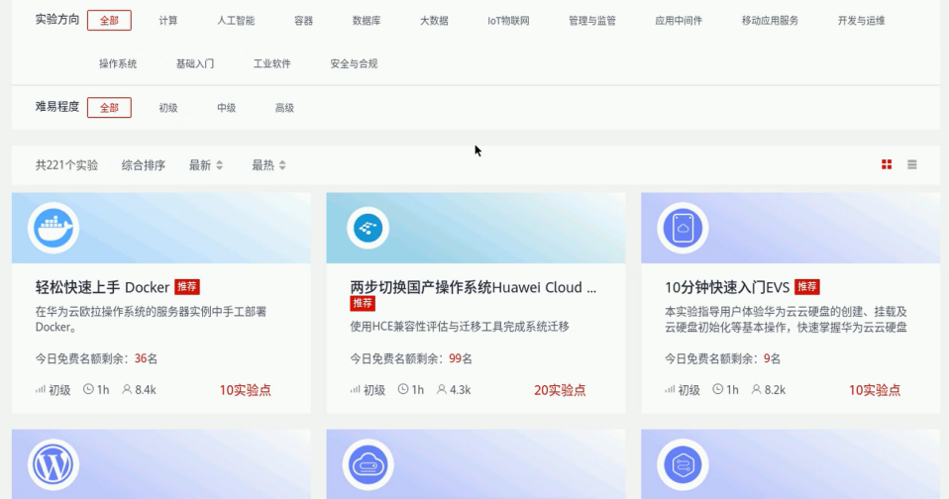
Task: Switch to grid view layout
Action: [887, 164]
